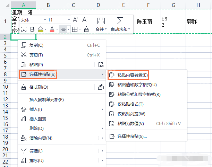Image resolution: width=212 pixels, height=167 pixels.
Task: Select column A header
Action: pos(23,5)
